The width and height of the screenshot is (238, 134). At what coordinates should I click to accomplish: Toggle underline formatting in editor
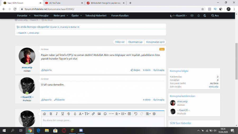pyautogui.click(x=62, y=114)
